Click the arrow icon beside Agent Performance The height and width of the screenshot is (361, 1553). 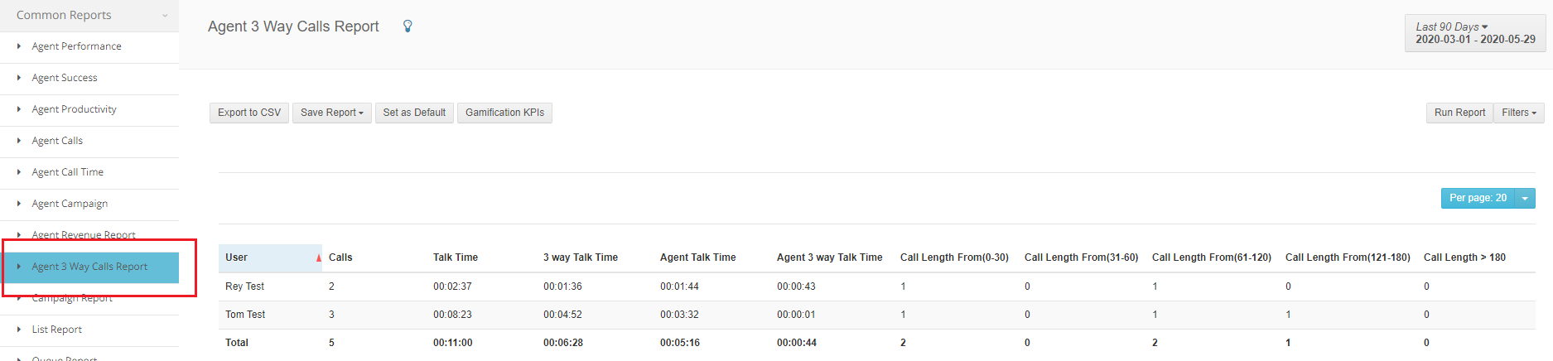(19, 46)
